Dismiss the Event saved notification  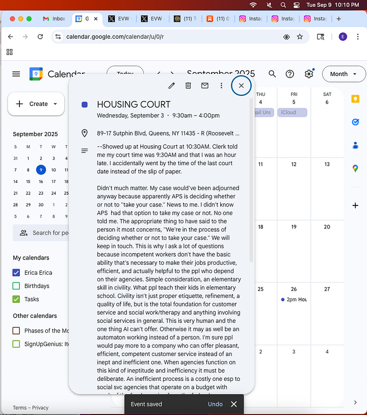coord(234,404)
